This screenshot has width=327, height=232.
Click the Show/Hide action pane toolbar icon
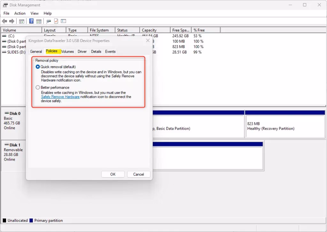point(39,21)
